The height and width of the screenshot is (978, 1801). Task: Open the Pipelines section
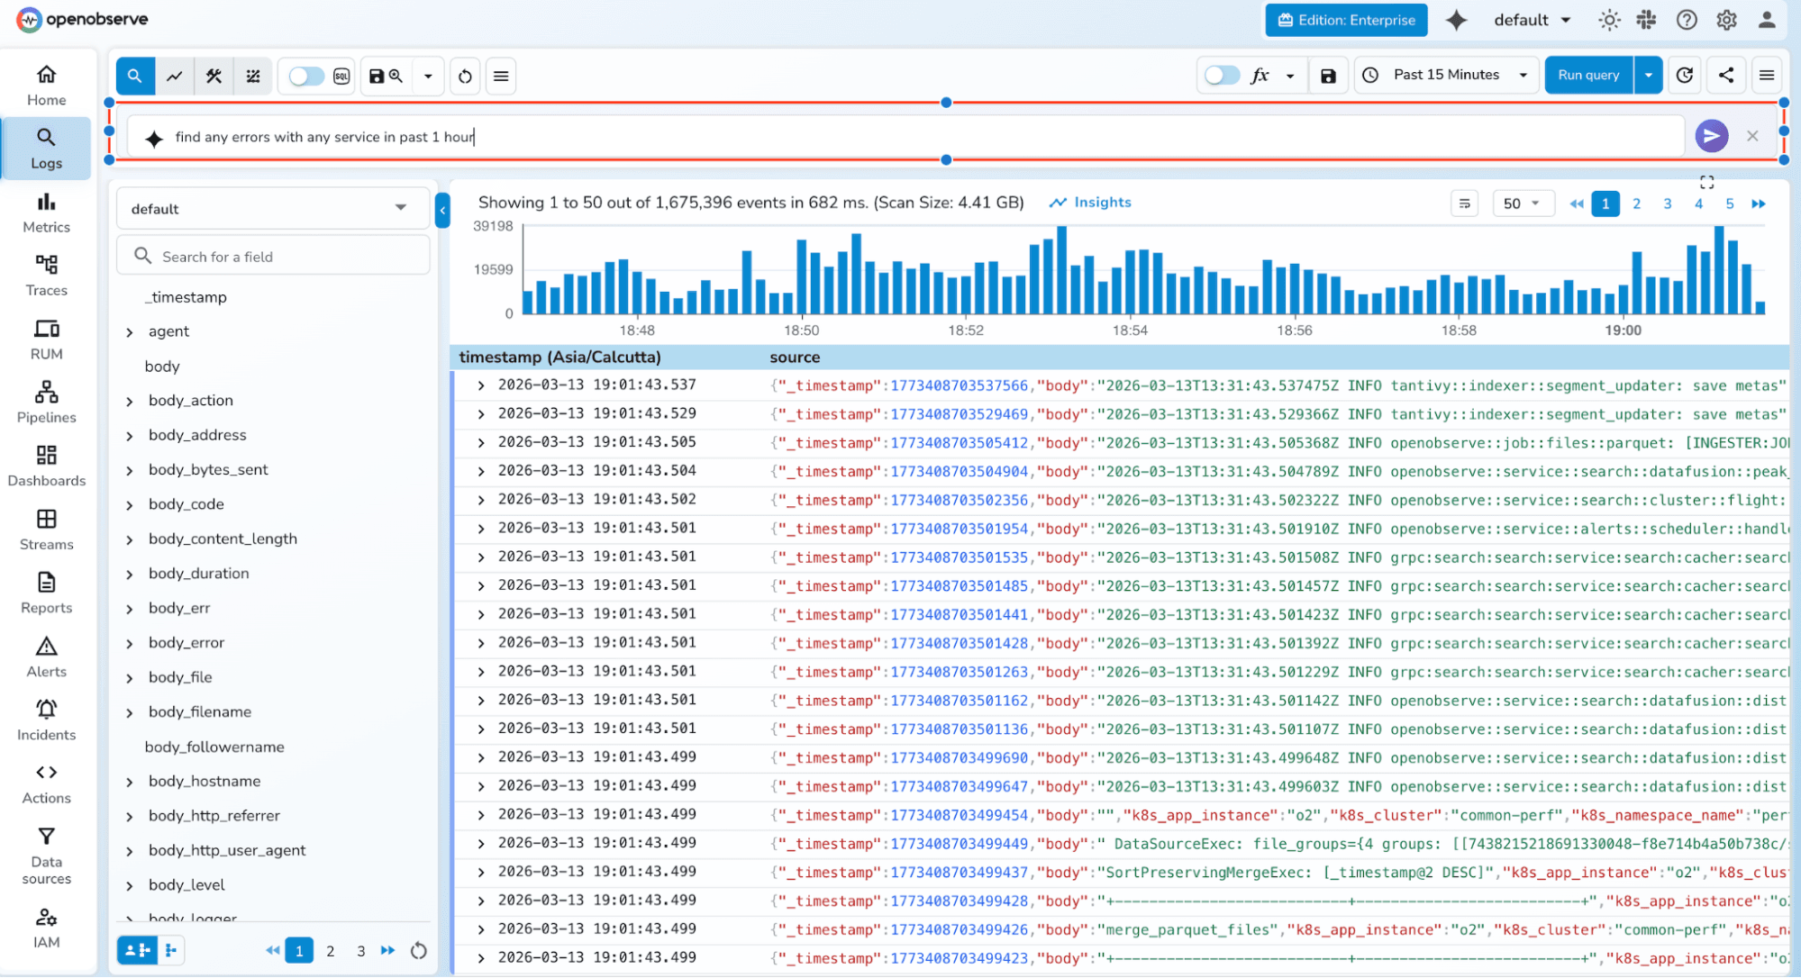pyautogui.click(x=46, y=402)
